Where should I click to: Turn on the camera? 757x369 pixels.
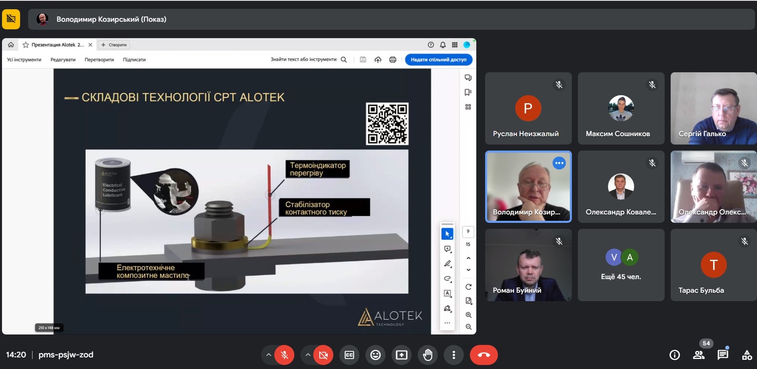323,355
